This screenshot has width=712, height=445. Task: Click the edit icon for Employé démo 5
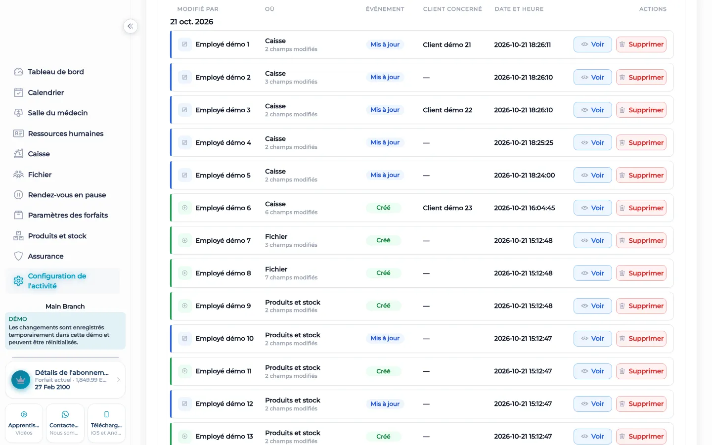coord(184,175)
